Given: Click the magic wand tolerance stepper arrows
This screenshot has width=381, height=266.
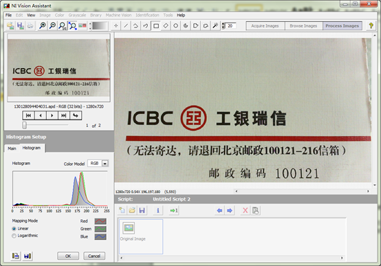Looking at the screenshot, I should click(x=224, y=25).
